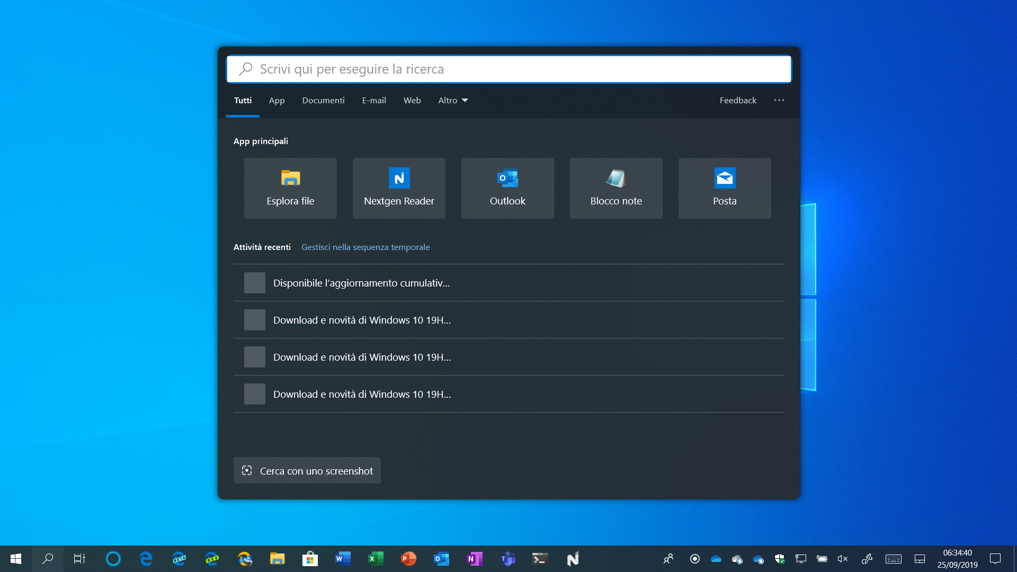This screenshot has width=1017, height=572.
Task: Launch Word from the taskbar
Action: tap(343, 559)
